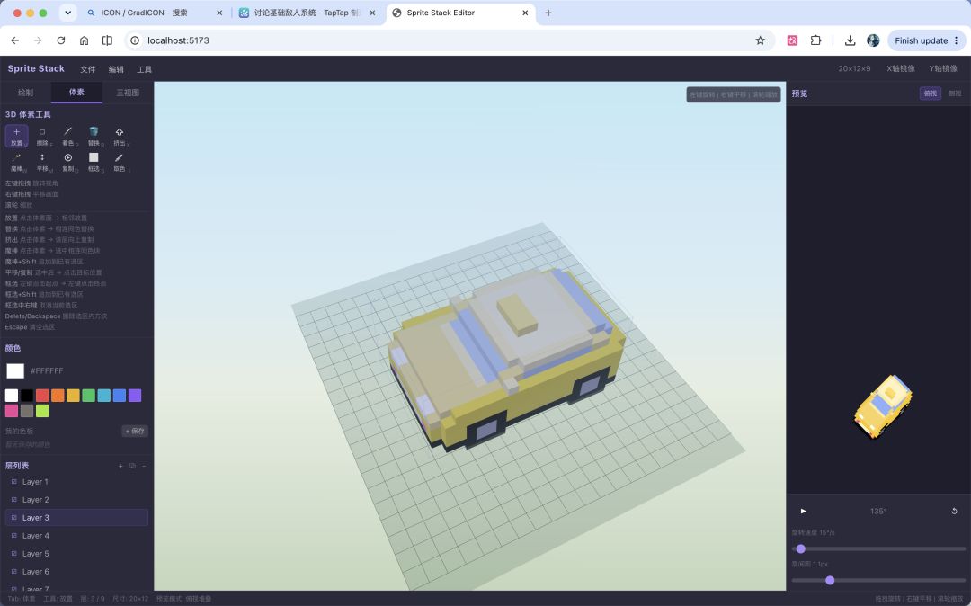The width and height of the screenshot is (971, 606).
Task: Choose the Paint (着色) tool
Action: click(68, 136)
